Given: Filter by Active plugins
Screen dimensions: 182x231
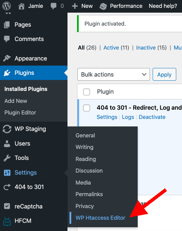Looking at the screenshot, I should point(111,48).
